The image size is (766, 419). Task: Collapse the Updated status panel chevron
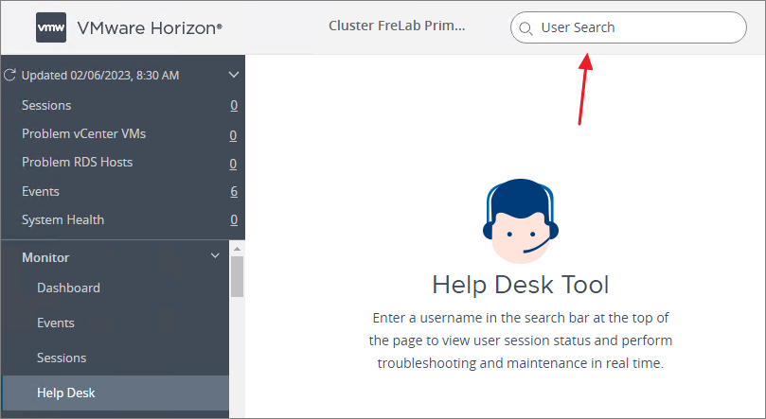click(x=234, y=75)
